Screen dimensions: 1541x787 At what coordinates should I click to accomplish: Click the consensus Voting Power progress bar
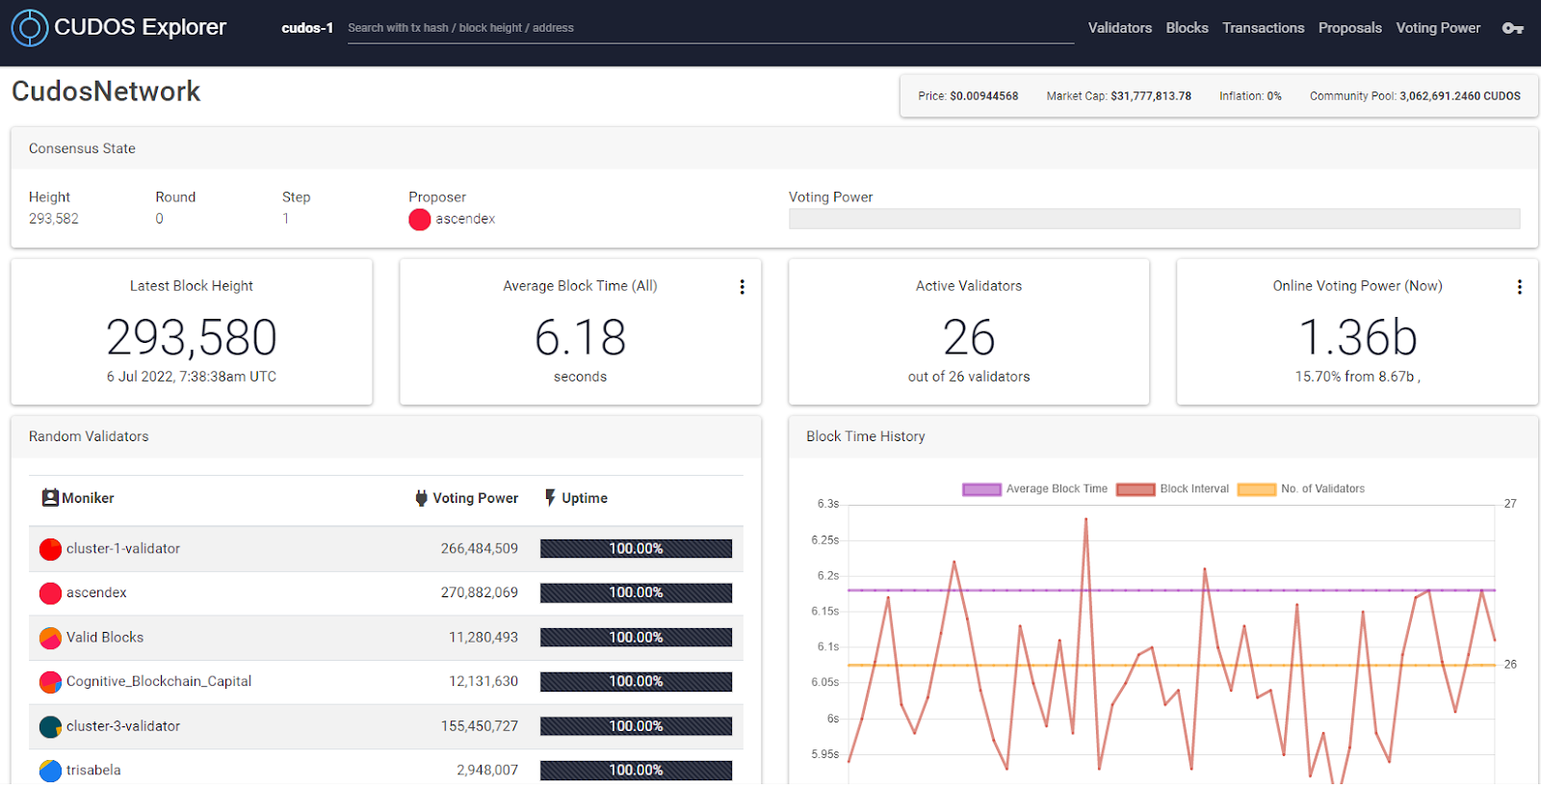pos(1154,219)
